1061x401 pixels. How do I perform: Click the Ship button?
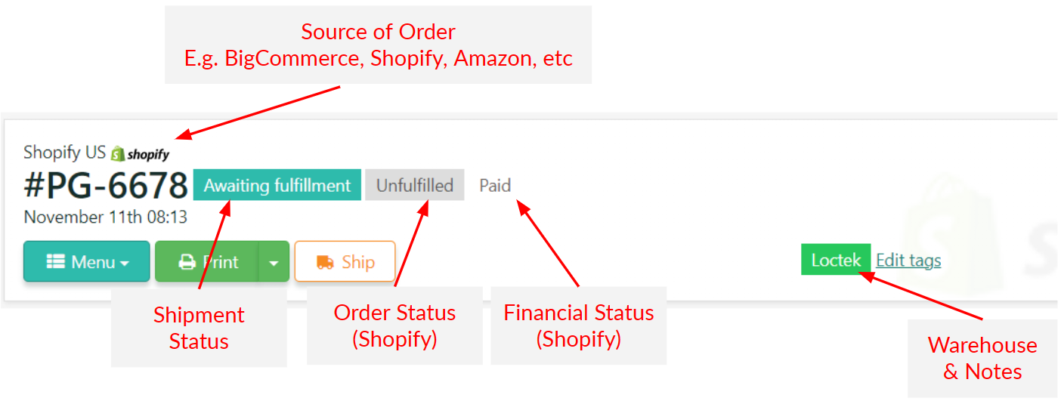tap(345, 261)
